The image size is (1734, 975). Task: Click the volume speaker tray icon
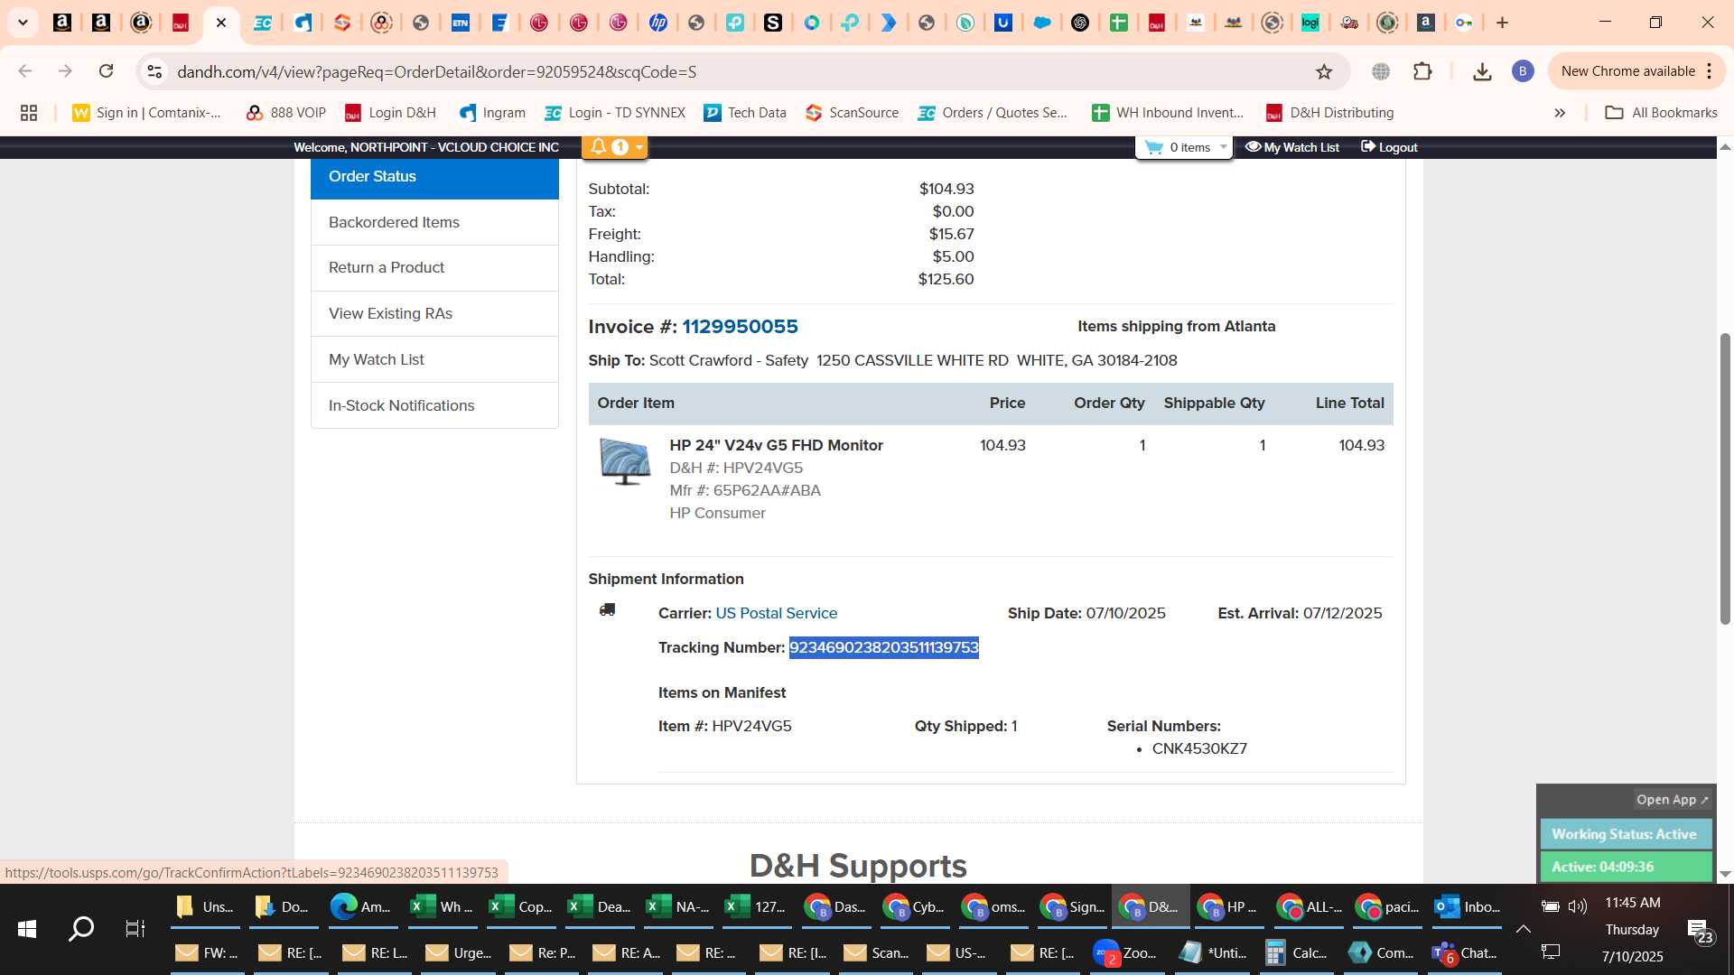coord(1578,906)
